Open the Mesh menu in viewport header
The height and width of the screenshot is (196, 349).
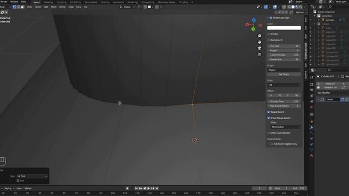[53, 7]
